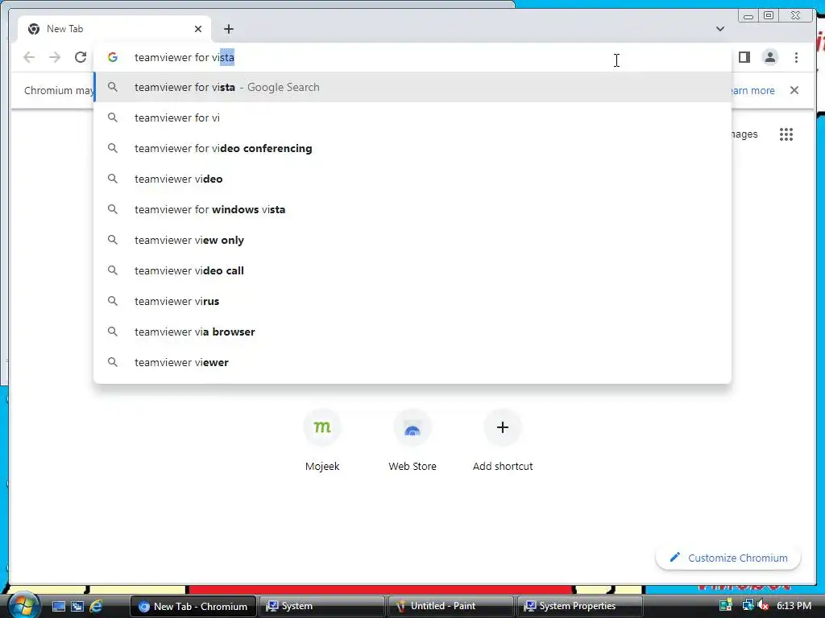Image resolution: width=825 pixels, height=618 pixels.
Task: Close the New Tab tab
Action: coord(198,29)
